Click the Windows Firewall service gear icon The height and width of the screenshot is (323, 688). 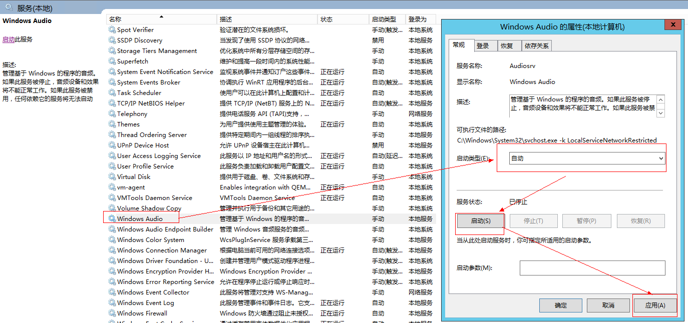tap(112, 313)
